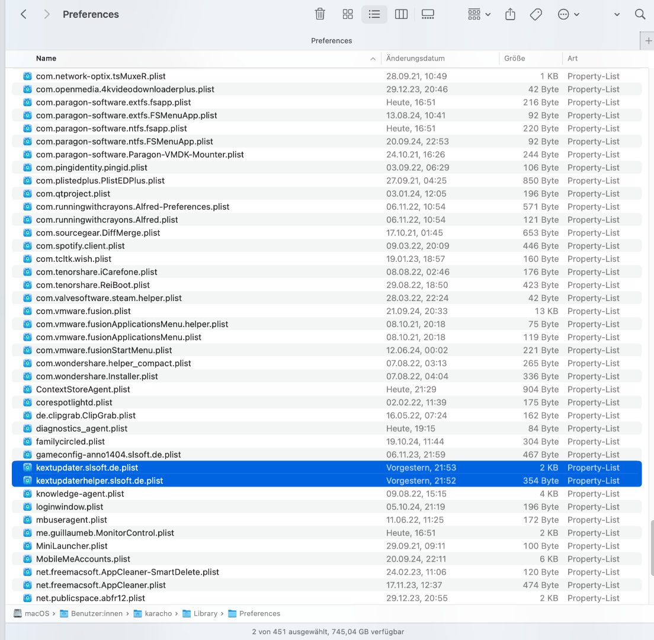Select net.freemacsoft.AppCleaner-SmartDelete.plist
The height and width of the screenshot is (640, 654).
326,572
